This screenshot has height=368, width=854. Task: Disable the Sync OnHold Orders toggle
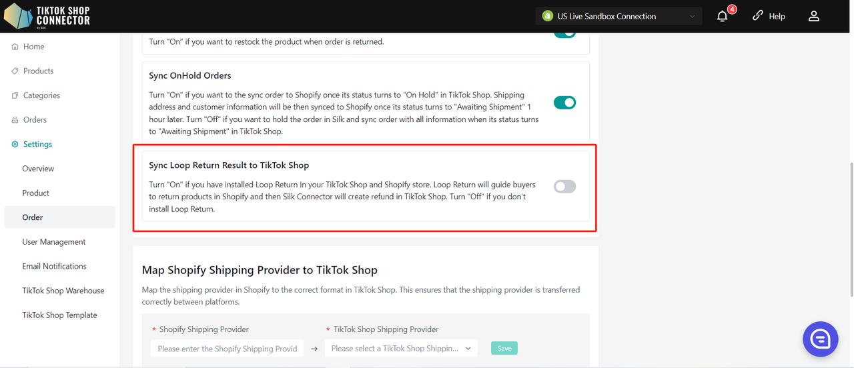[x=564, y=103]
